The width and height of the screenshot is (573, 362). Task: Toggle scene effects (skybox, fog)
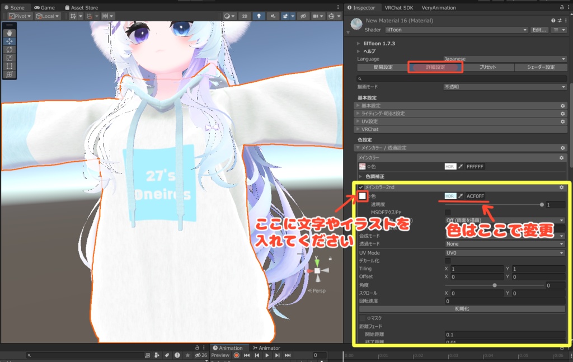click(x=285, y=16)
